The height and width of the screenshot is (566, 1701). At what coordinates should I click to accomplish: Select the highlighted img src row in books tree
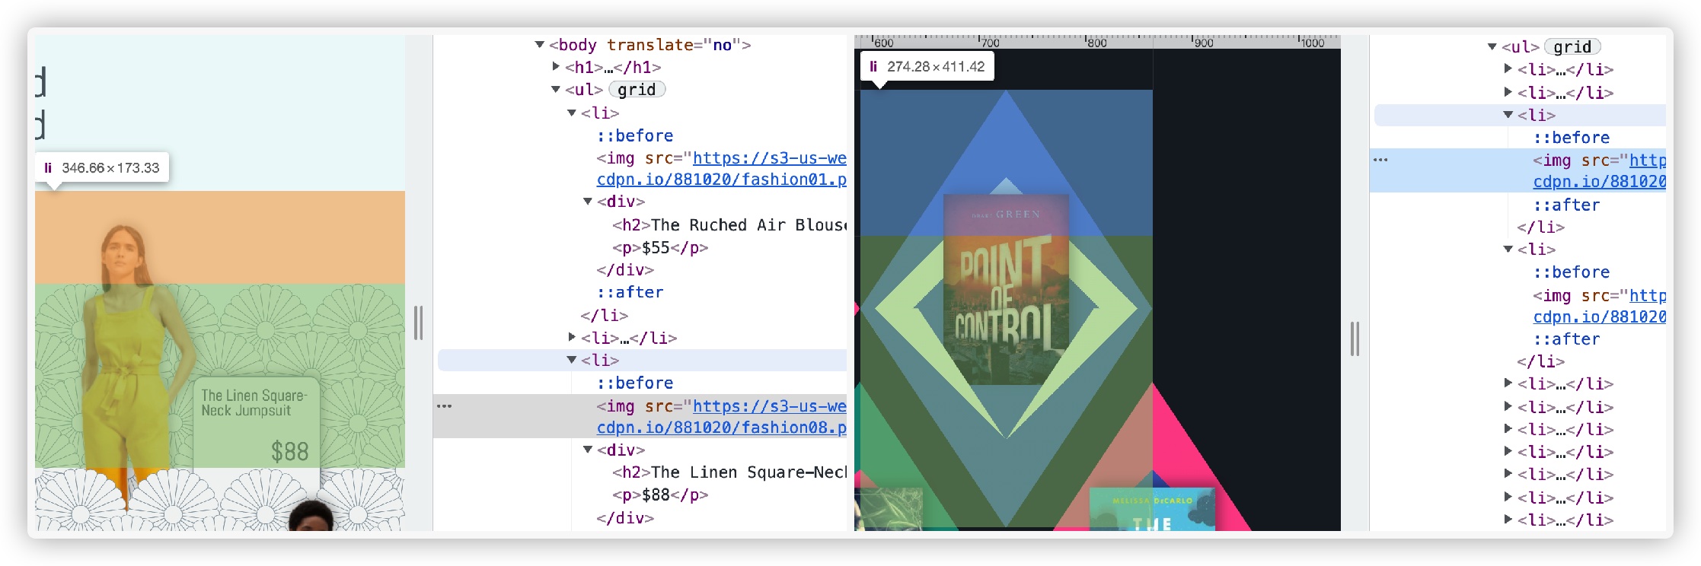1517,170
